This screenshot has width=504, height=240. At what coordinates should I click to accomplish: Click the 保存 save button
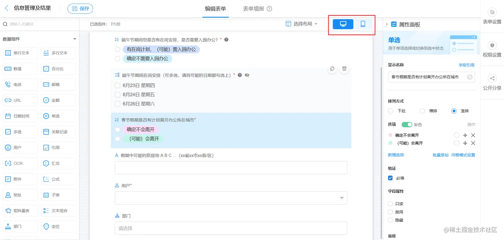80,8
